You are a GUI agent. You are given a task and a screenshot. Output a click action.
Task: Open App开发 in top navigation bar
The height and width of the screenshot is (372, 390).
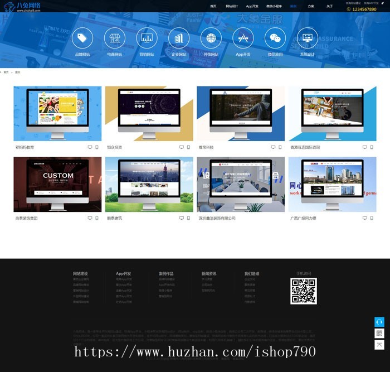252,6
